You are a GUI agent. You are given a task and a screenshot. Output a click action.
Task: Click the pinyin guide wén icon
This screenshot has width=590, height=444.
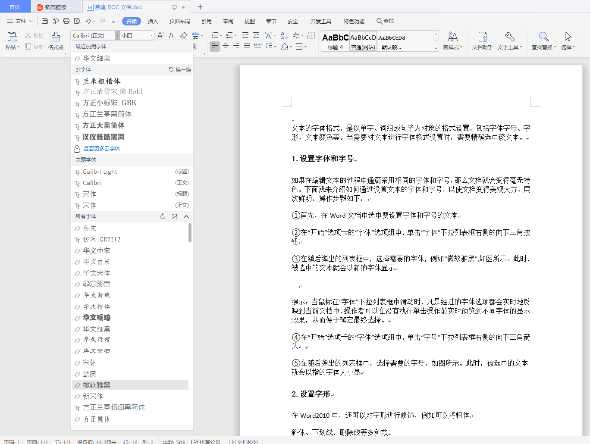(x=196, y=35)
